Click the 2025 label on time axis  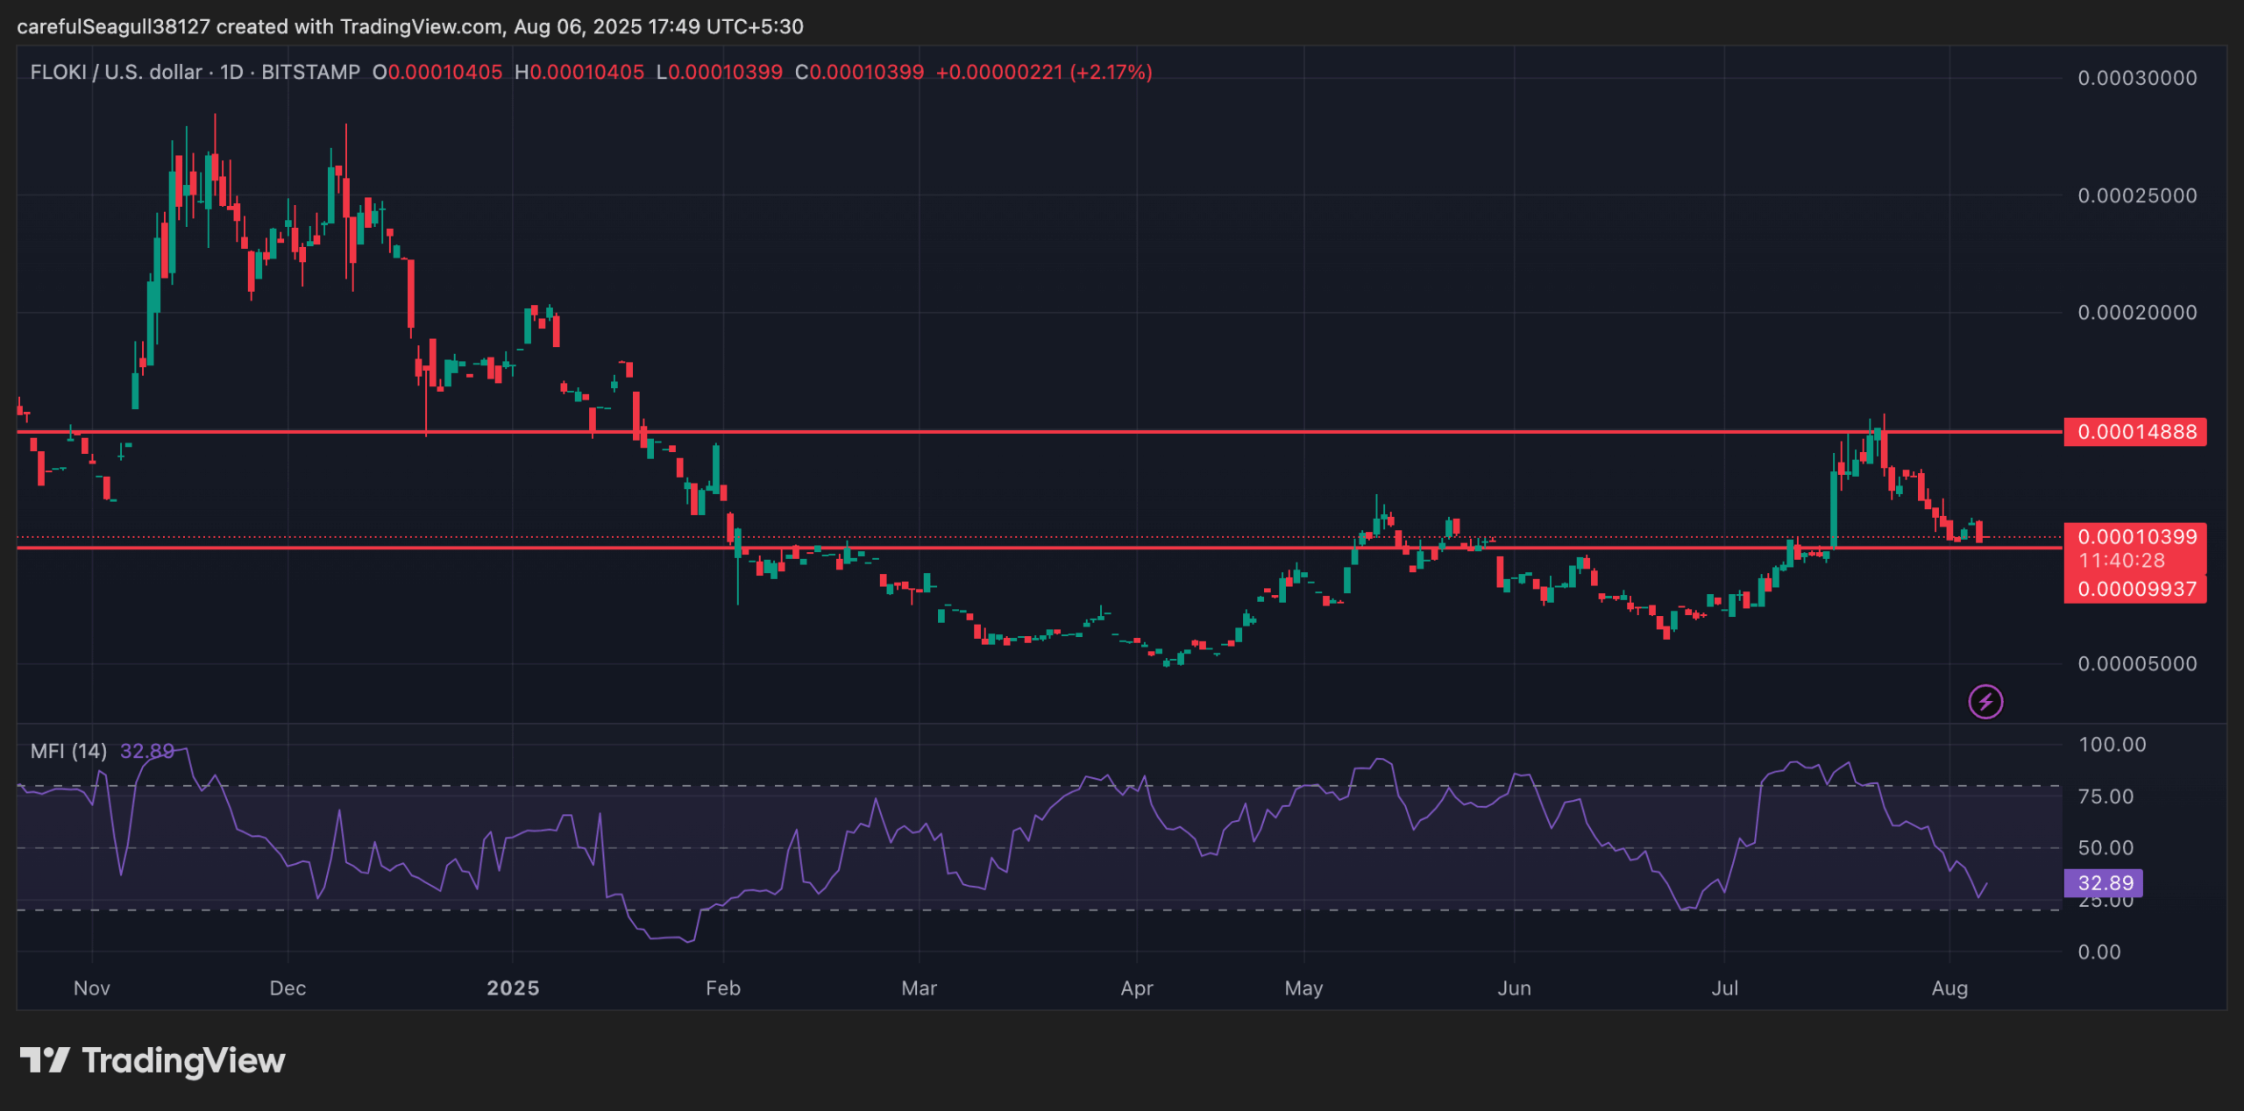tap(513, 988)
